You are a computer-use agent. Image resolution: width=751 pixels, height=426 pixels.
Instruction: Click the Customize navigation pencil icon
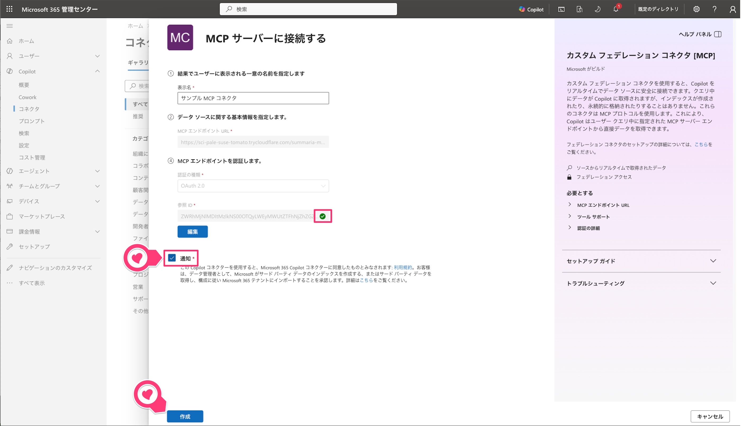[10, 268]
